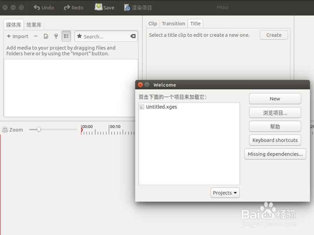The width and height of the screenshot is (314, 235).
Task: Click the Redo button in the toolbar
Action: point(73,7)
